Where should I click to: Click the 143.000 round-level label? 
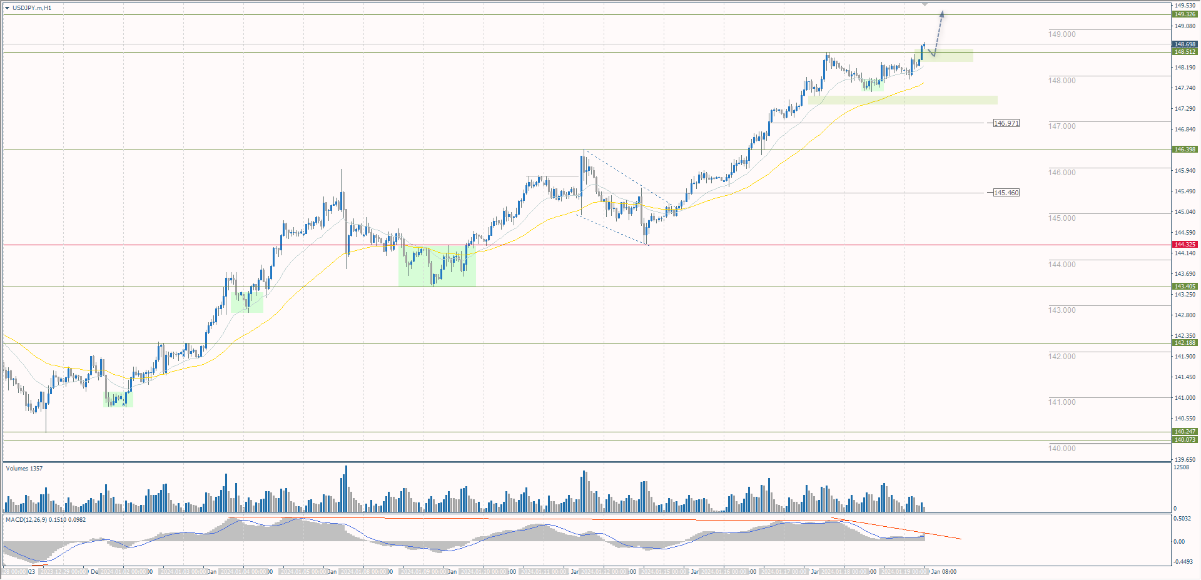[x=1062, y=310]
